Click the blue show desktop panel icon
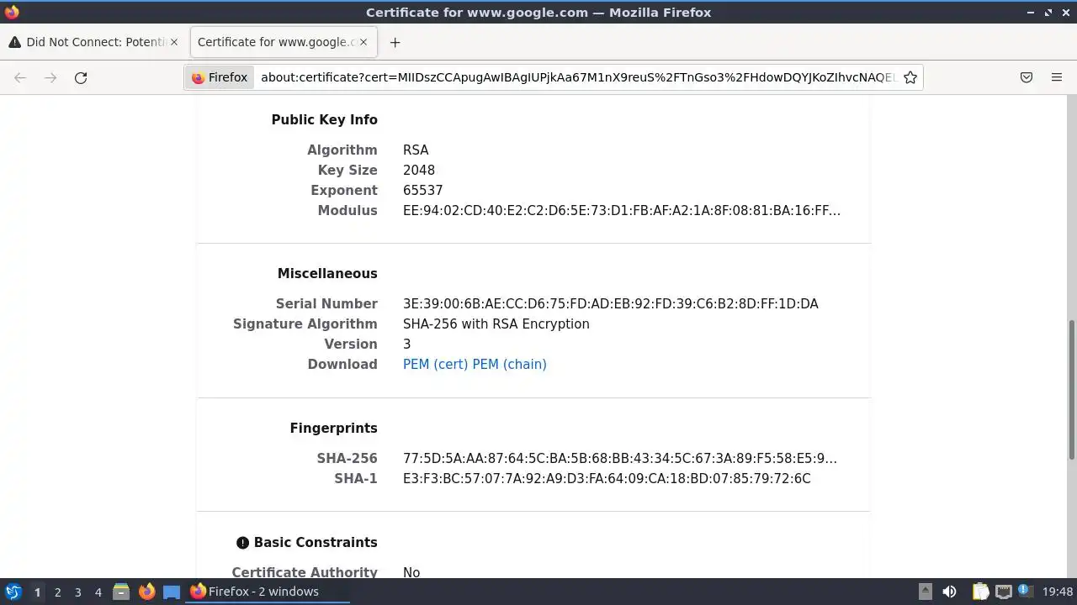Screen dimensions: 1077x605 tap(172, 592)
